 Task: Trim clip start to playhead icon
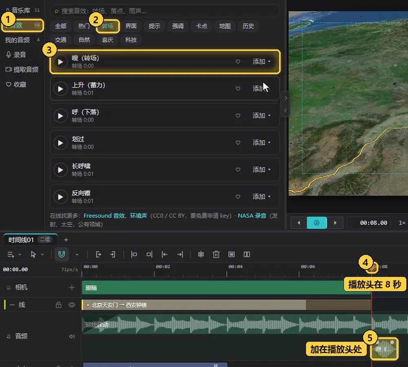[134, 254]
